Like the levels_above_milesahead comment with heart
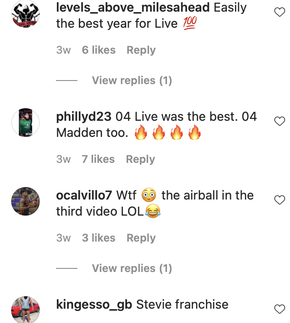This screenshot has height=323, width=290. pyautogui.click(x=280, y=12)
